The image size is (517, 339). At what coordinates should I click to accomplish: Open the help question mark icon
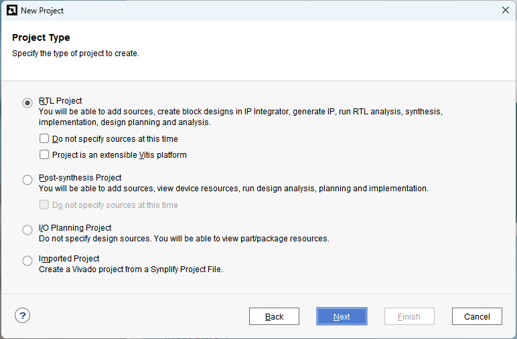click(22, 316)
